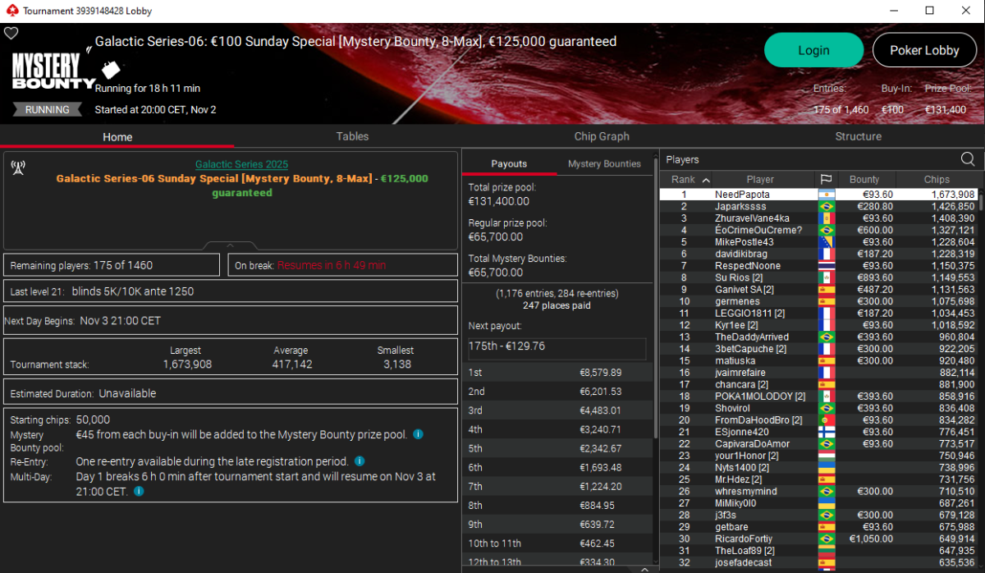Open the Galactic Series 2025 link
Image resolution: width=985 pixels, height=573 pixels.
click(x=241, y=164)
